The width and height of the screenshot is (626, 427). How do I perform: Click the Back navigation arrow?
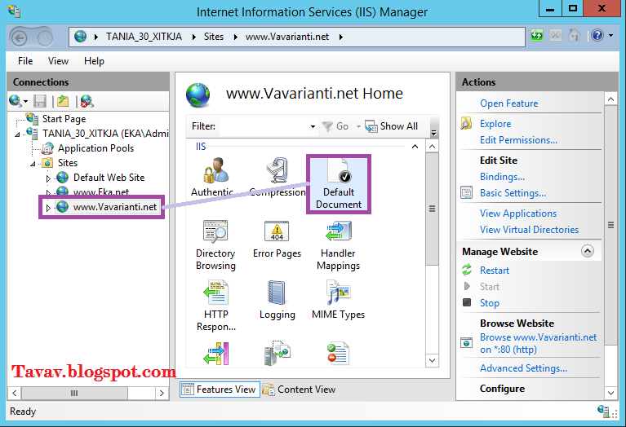click(19, 37)
